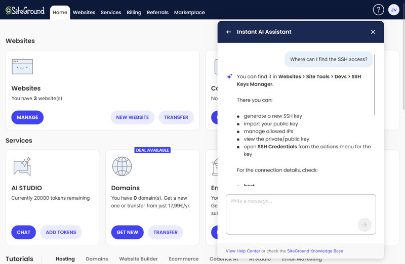Image resolution: width=405 pixels, height=264 pixels.
Task: Open the Marketplace navigation tab
Action: (x=189, y=12)
